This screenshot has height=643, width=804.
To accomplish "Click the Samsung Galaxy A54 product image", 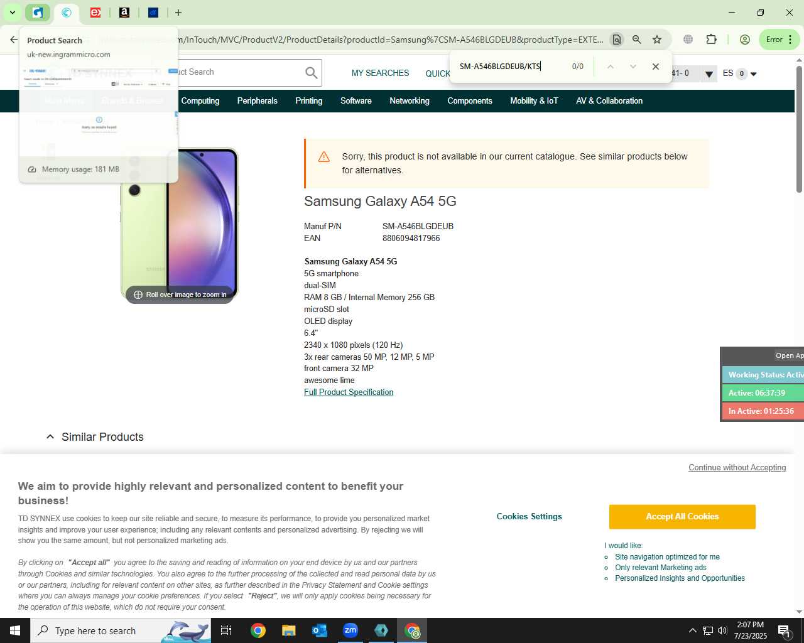I will (x=180, y=224).
